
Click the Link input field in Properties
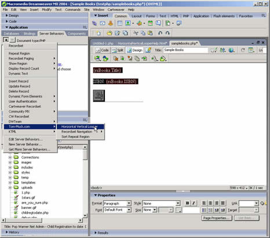(x=247, y=203)
